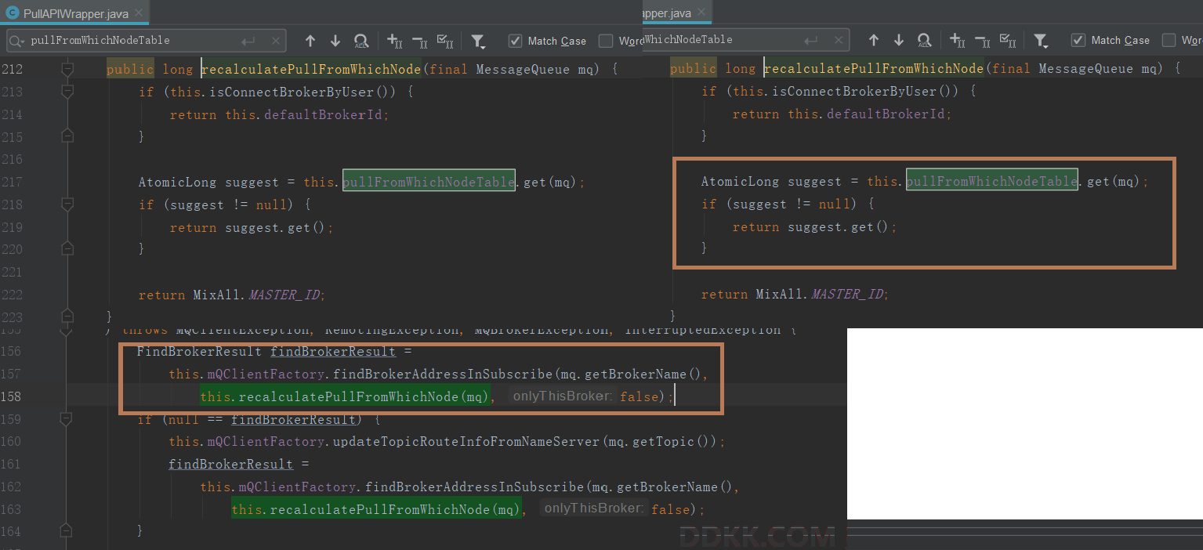
Task: Click the new line icon in left search field
Action: pos(248,41)
